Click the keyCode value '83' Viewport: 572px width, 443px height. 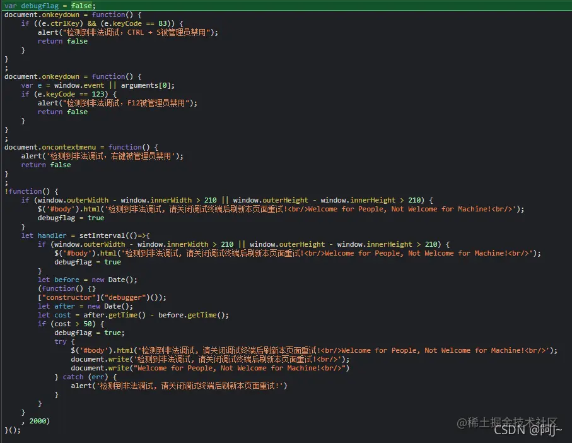pyautogui.click(x=162, y=24)
